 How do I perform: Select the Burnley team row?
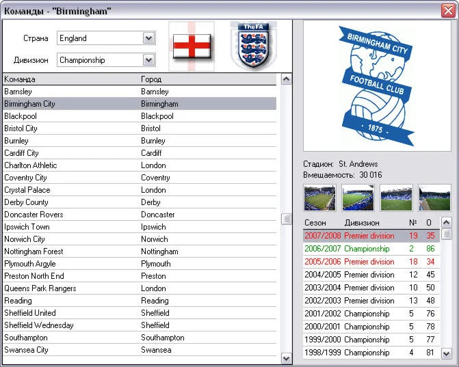pyautogui.click(x=140, y=141)
